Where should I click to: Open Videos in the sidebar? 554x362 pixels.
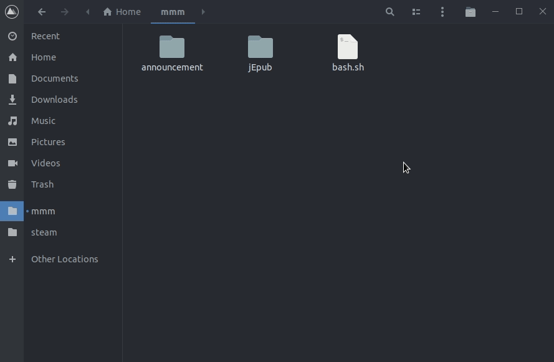pos(45,163)
